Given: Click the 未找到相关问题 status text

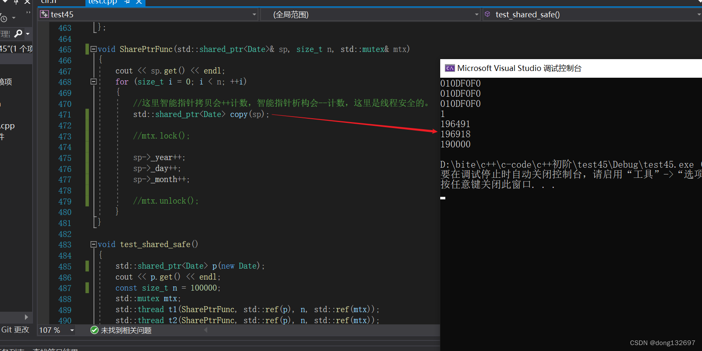Looking at the screenshot, I should (x=126, y=330).
